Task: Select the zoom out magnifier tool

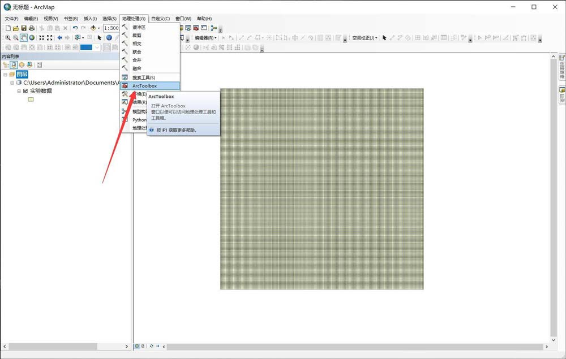Action: click(x=15, y=37)
